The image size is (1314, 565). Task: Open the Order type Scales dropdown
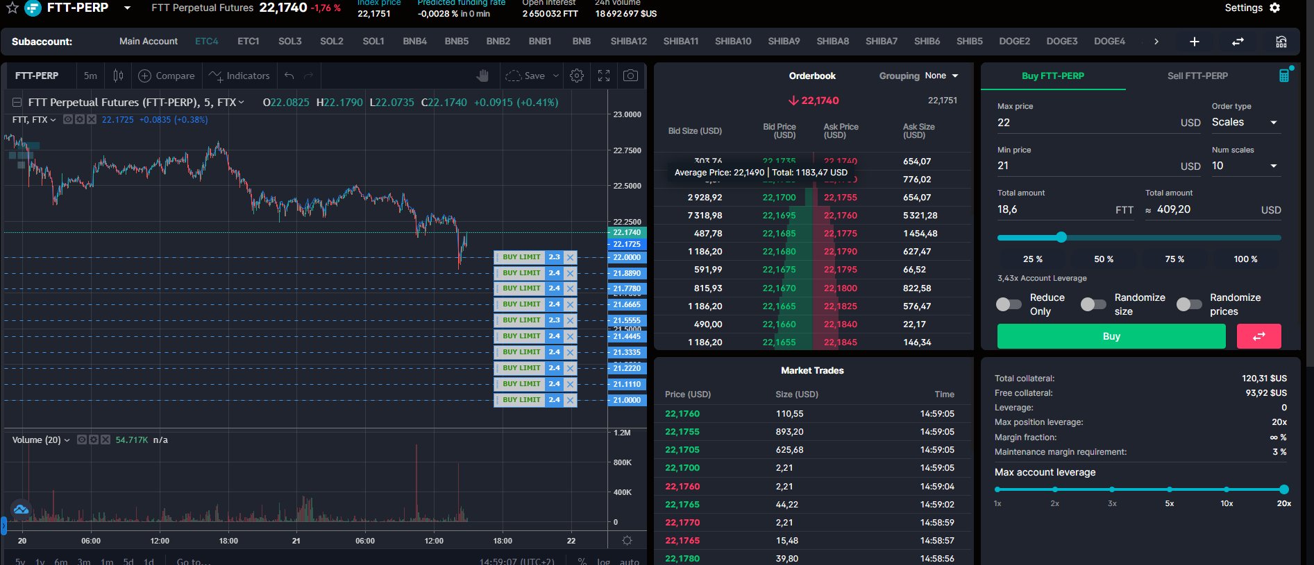click(x=1245, y=122)
